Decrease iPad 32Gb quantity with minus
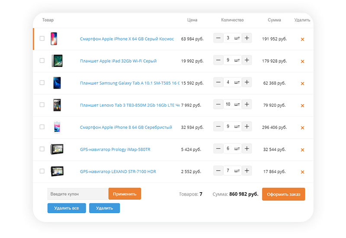346x238 pixels. pos(218,60)
